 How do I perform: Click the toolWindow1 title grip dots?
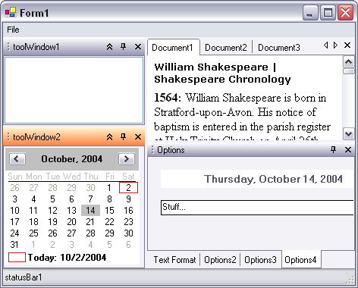click(8, 46)
